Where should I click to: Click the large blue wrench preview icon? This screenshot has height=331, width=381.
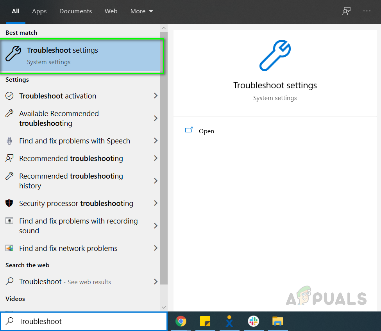[275, 55]
